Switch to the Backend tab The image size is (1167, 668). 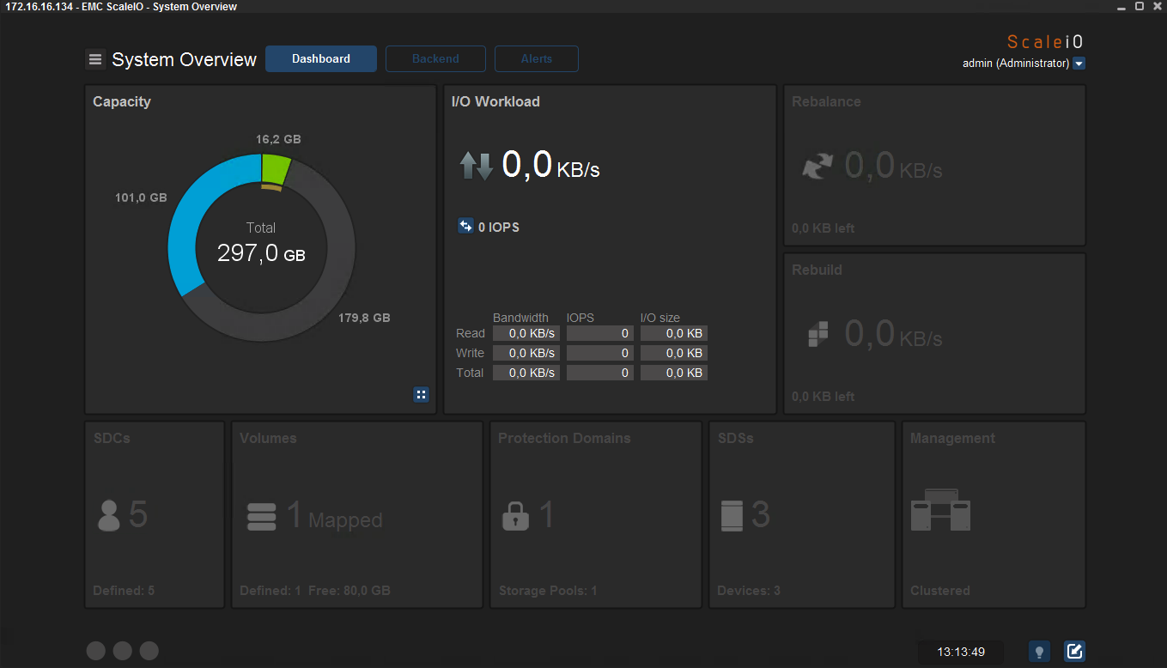[x=435, y=59]
